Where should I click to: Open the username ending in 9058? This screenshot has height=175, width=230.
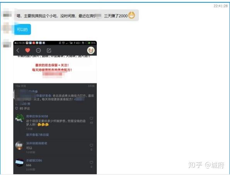coord(37,116)
